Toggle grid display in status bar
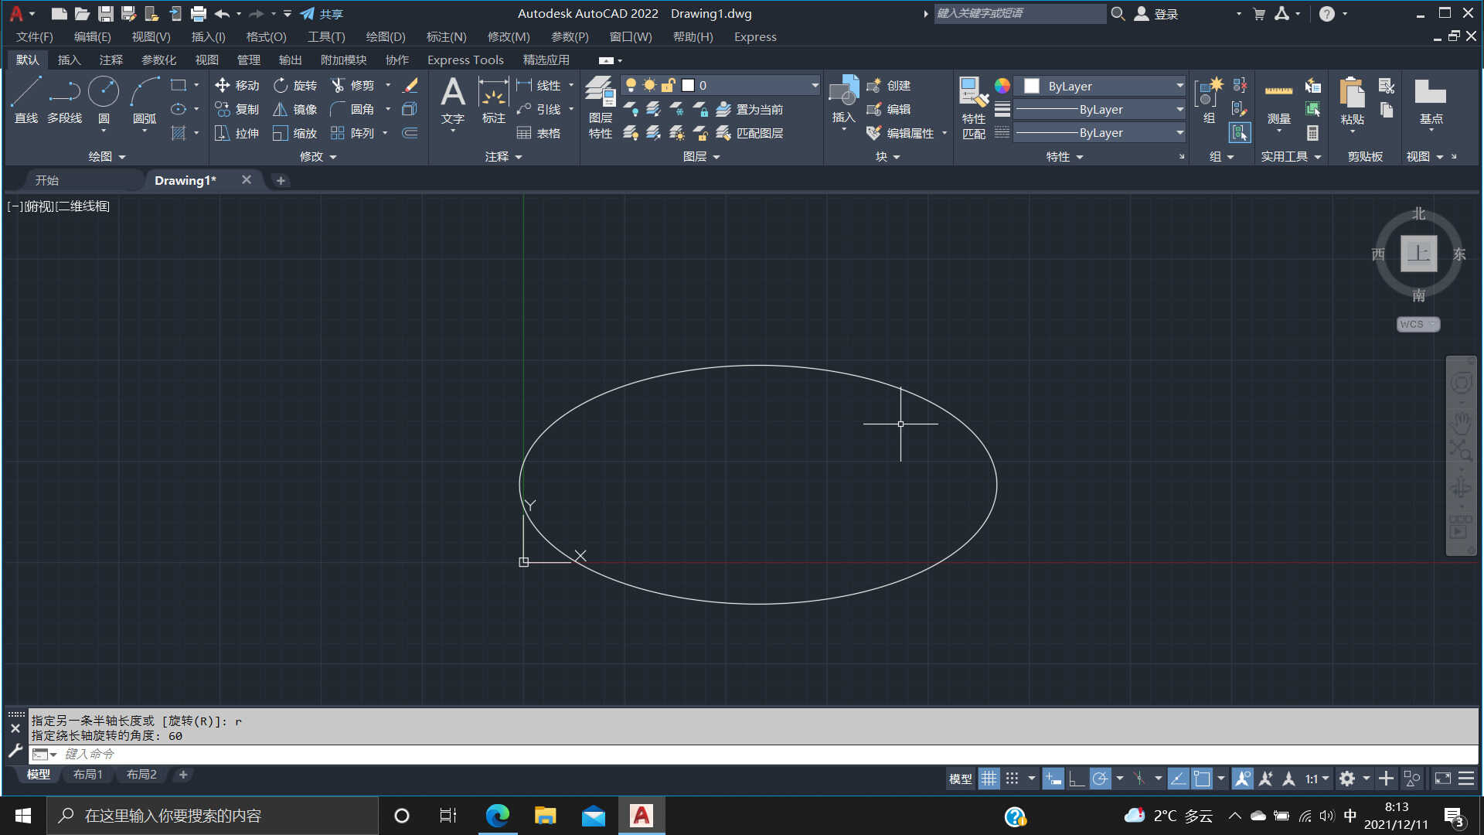 tap(989, 779)
